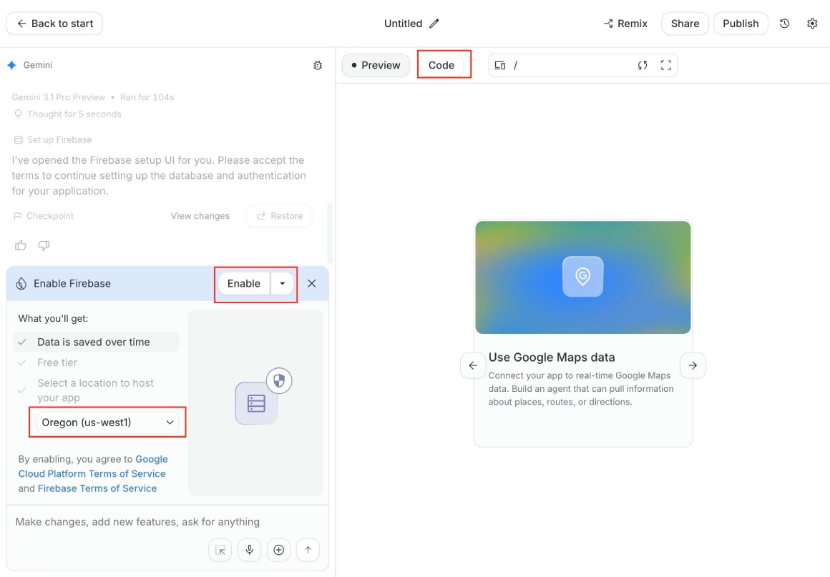Select the Preview tab
Image resolution: width=830 pixels, height=577 pixels.
coord(375,64)
